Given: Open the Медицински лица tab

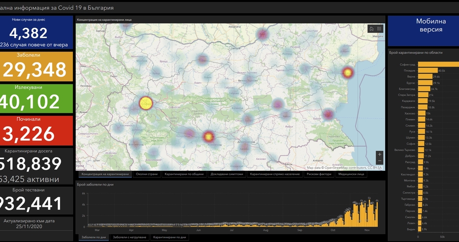Looking at the screenshot, I should click(x=351, y=174).
